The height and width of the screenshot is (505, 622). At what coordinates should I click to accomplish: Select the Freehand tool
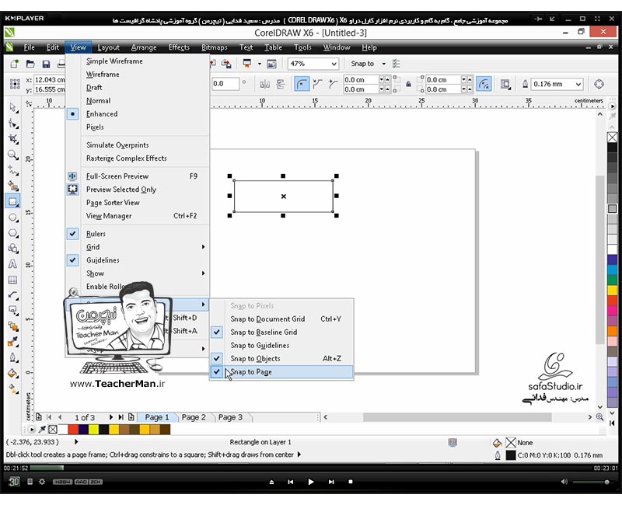pyautogui.click(x=13, y=170)
